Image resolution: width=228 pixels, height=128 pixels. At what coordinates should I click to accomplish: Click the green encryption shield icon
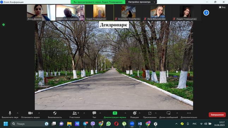tap(4, 25)
